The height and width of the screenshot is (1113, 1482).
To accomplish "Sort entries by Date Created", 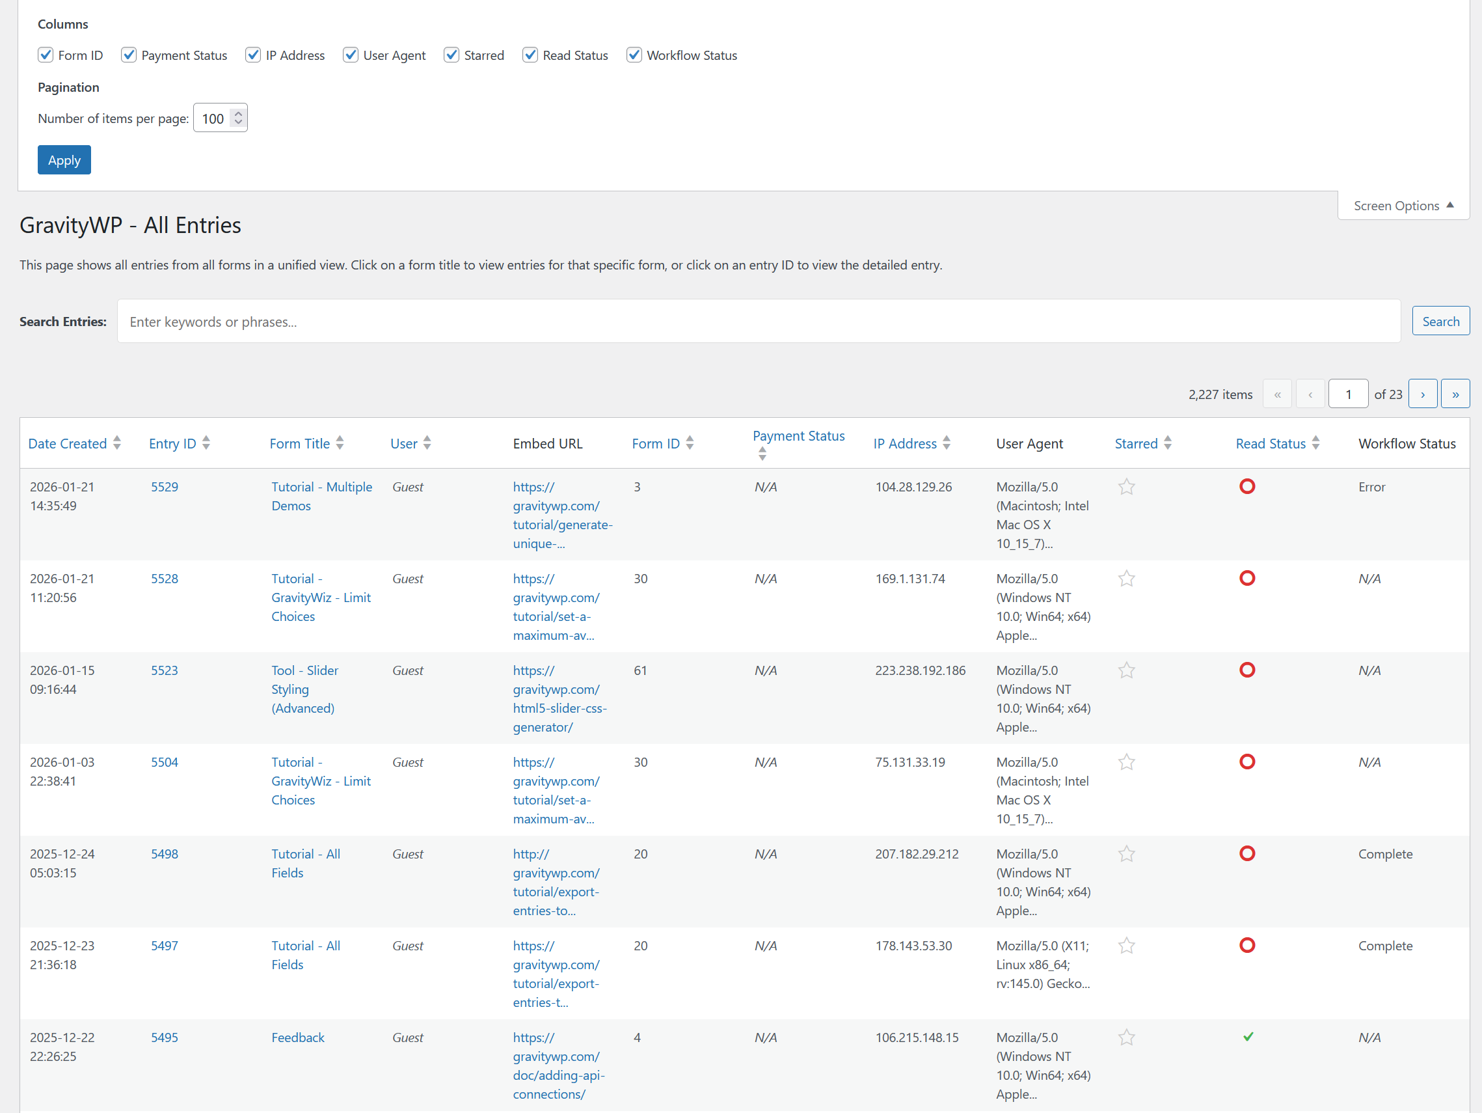I will click(x=68, y=443).
